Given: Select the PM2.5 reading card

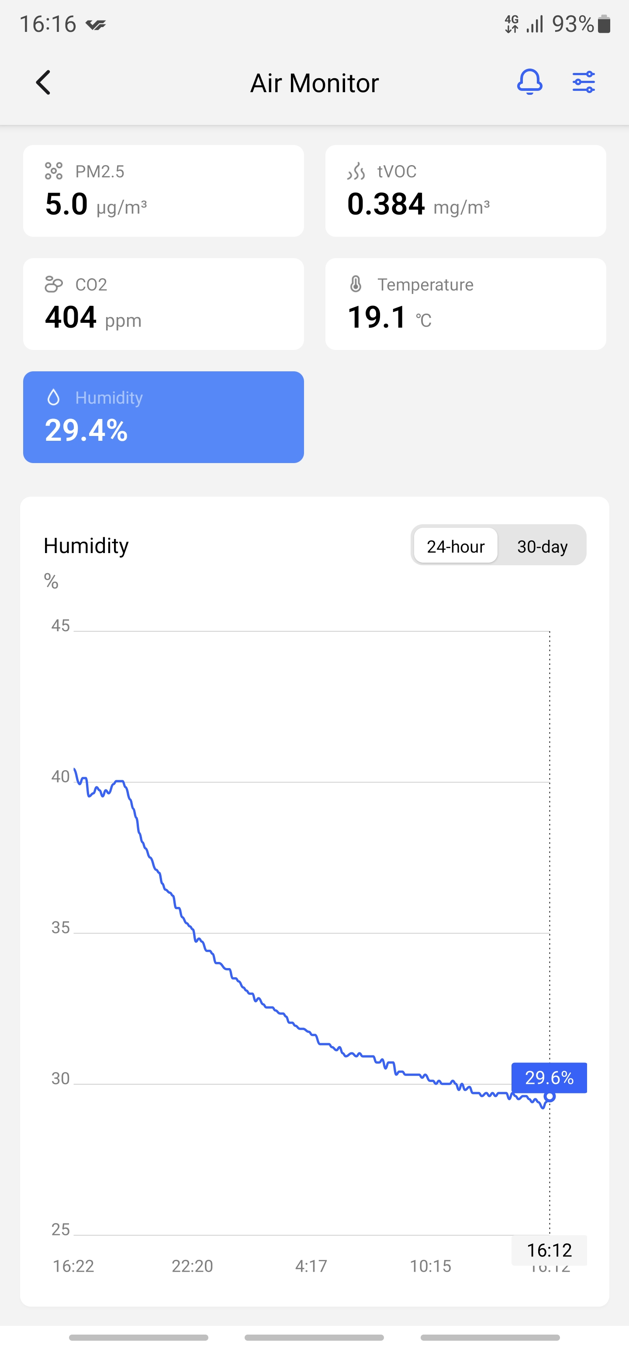Looking at the screenshot, I should [x=163, y=191].
